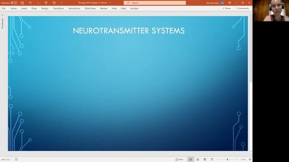Open the Draw ribbon tab
The image size is (289, 162).
point(34,9)
